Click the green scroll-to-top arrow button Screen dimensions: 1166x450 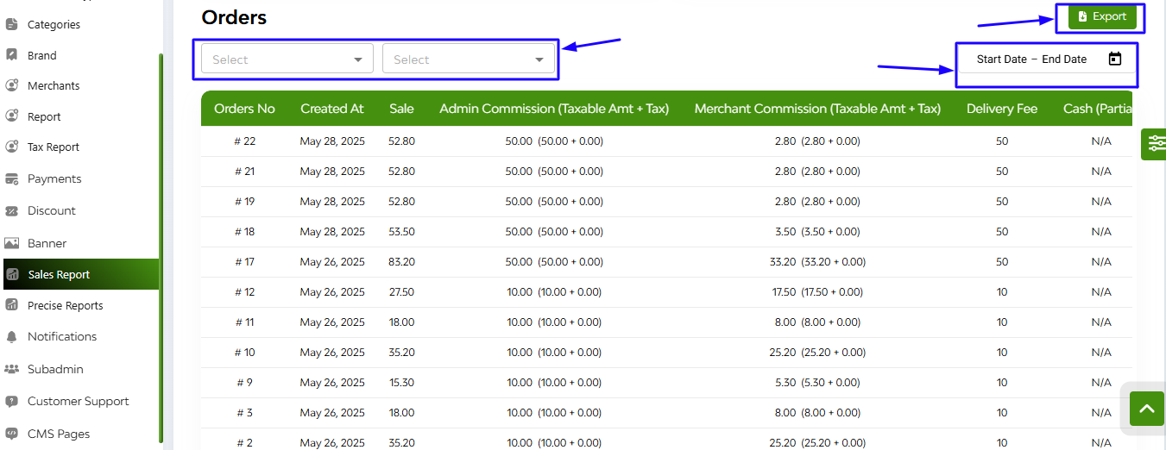(x=1147, y=409)
